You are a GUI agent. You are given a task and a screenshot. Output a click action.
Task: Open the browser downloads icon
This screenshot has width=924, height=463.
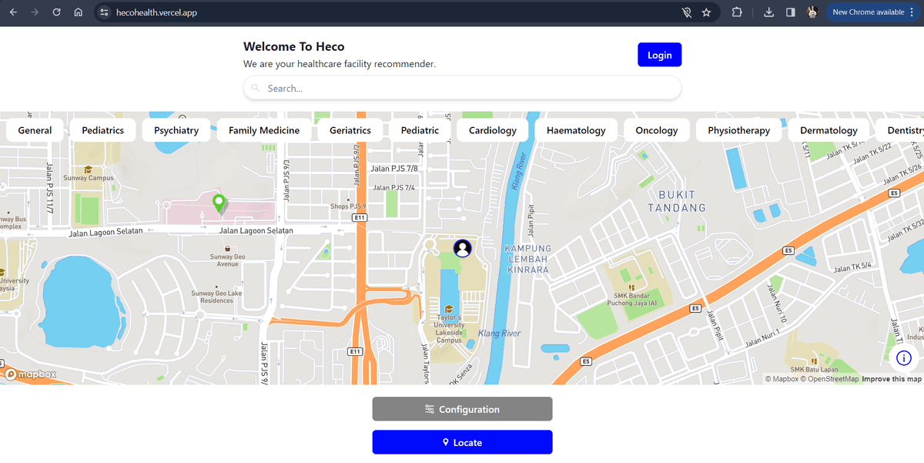coord(768,12)
